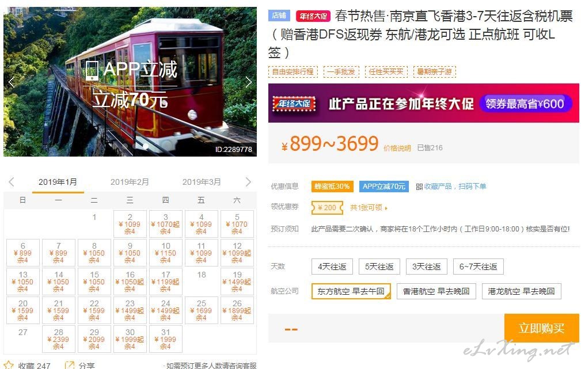Image resolution: width=581 pixels, height=369 pixels.
Task: Choose 香港航空 早去晚回 airline option
Action: (436, 291)
